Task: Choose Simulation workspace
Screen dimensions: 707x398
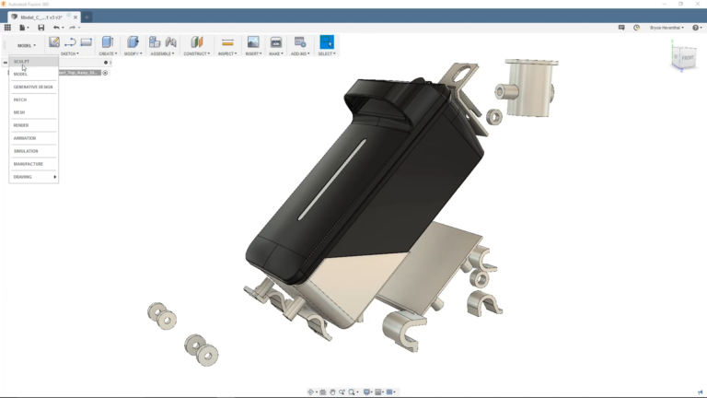Action: pos(34,151)
